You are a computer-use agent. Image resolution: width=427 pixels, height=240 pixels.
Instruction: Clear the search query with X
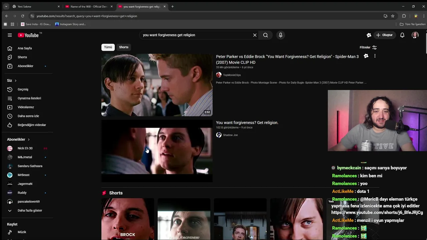255,35
